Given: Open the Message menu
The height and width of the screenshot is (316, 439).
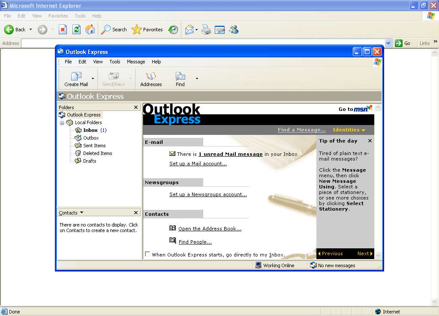Looking at the screenshot, I should click(136, 62).
